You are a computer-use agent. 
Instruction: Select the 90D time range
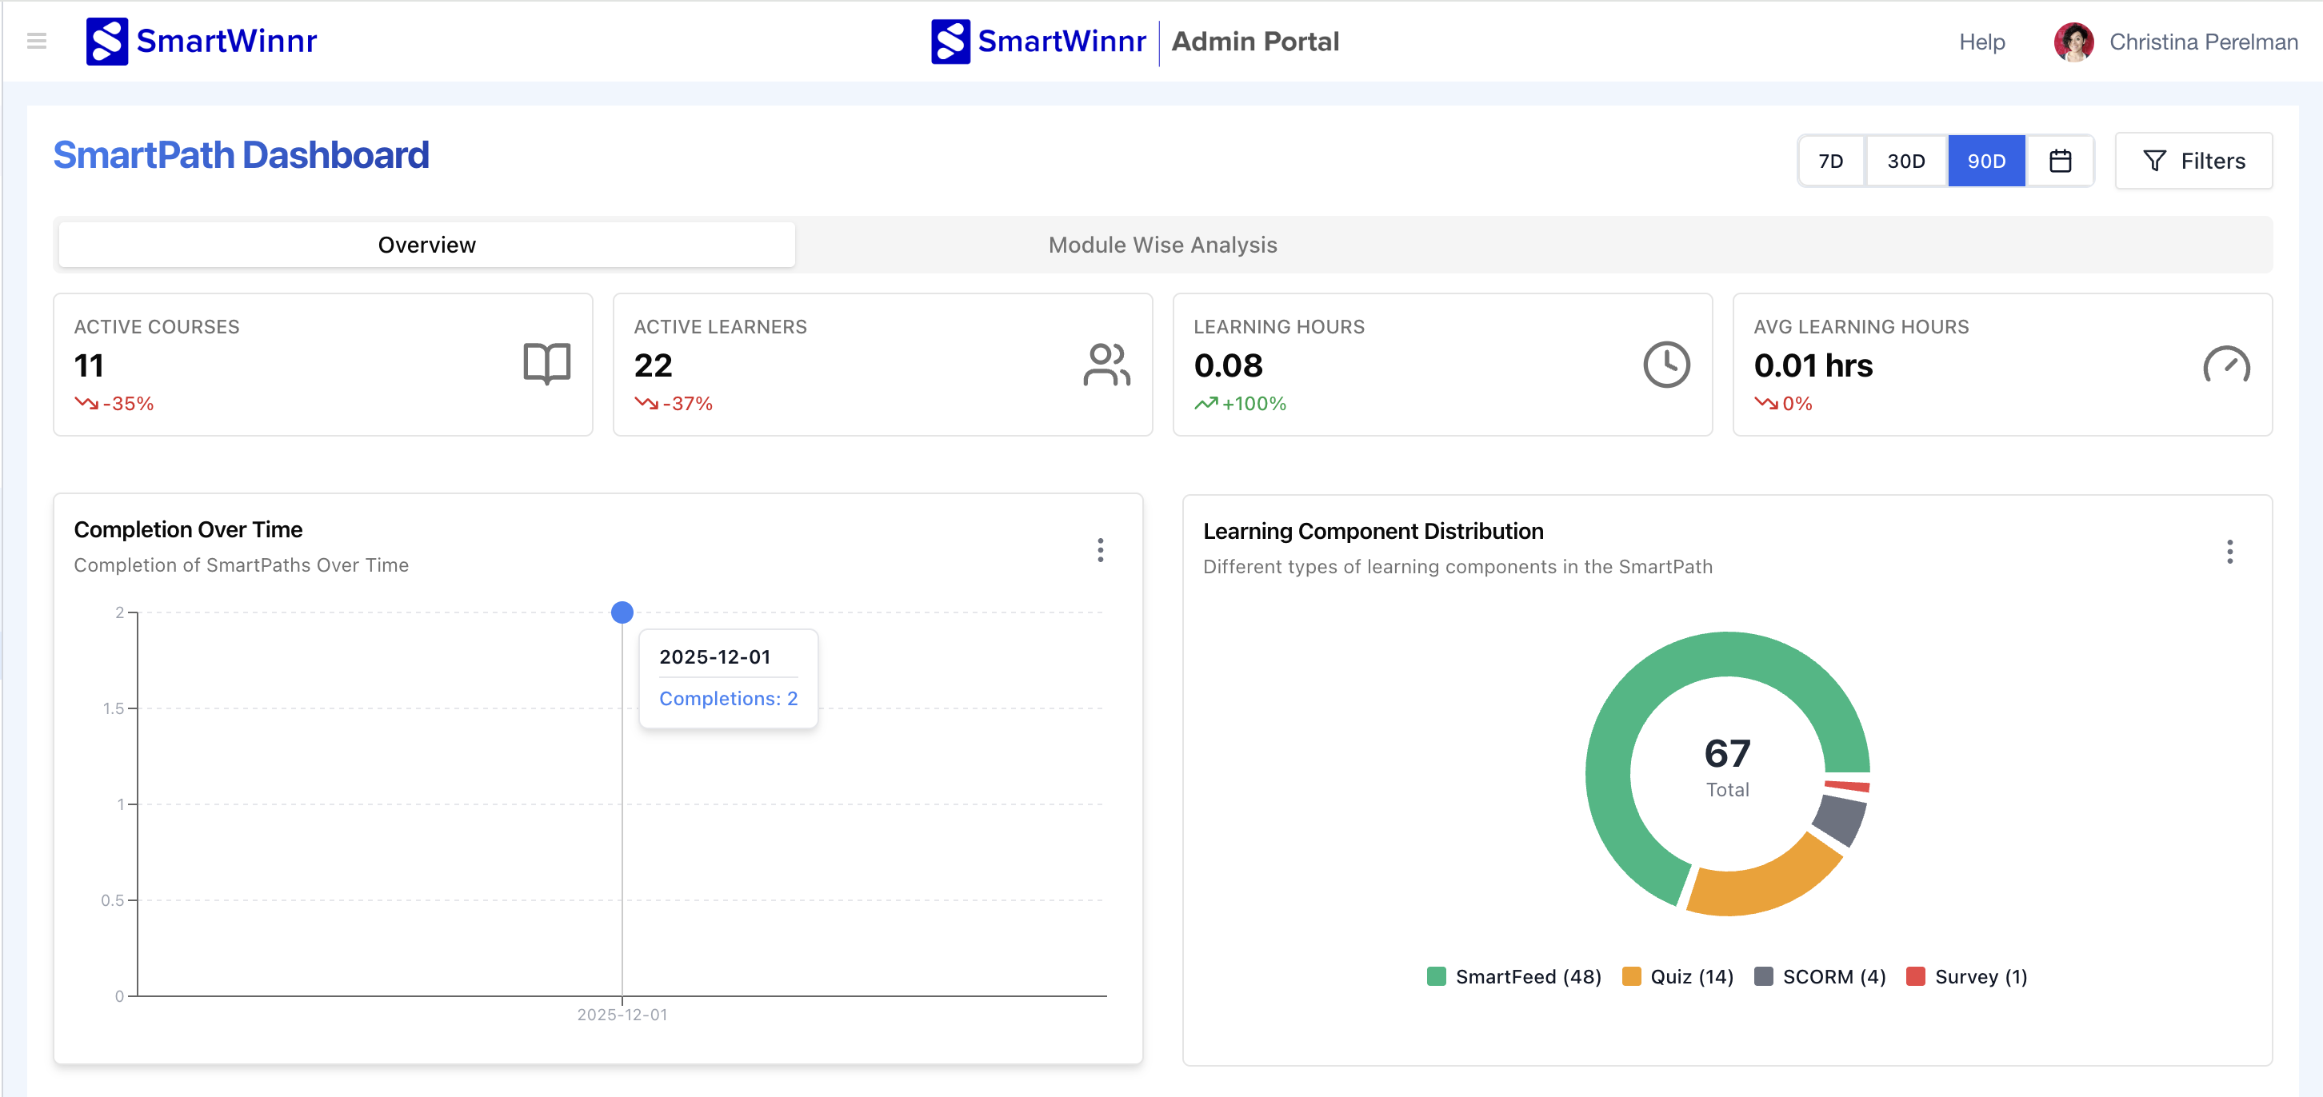point(1985,161)
